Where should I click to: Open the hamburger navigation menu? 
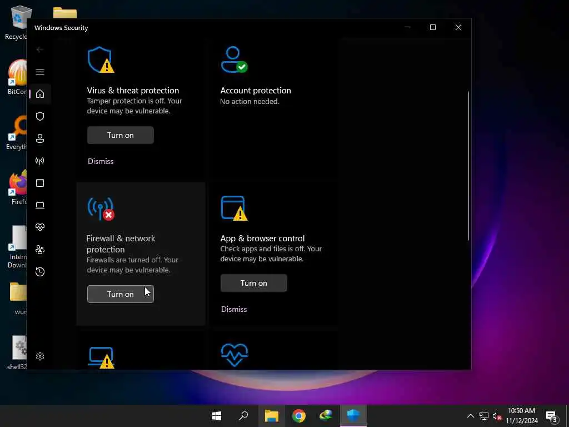[x=40, y=72]
